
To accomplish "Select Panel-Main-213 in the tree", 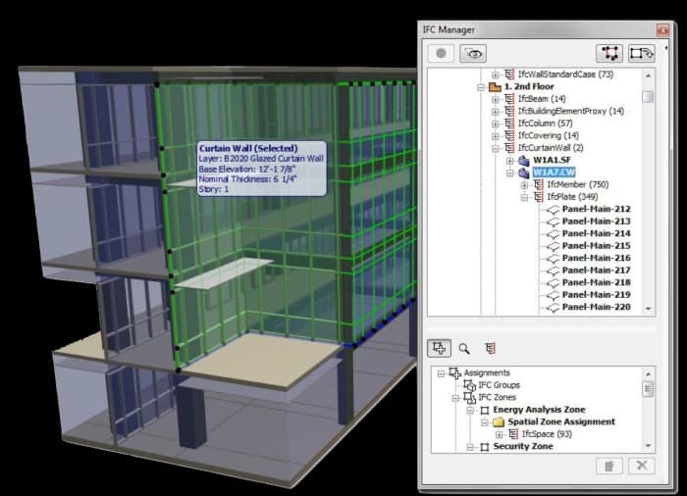I will pos(596,222).
